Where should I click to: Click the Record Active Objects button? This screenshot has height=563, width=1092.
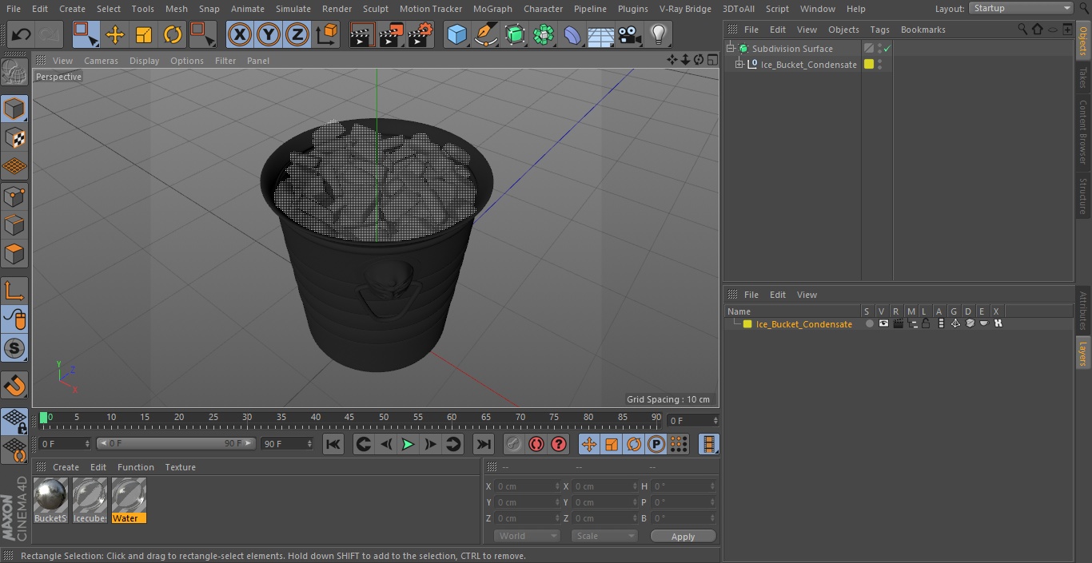(x=514, y=444)
